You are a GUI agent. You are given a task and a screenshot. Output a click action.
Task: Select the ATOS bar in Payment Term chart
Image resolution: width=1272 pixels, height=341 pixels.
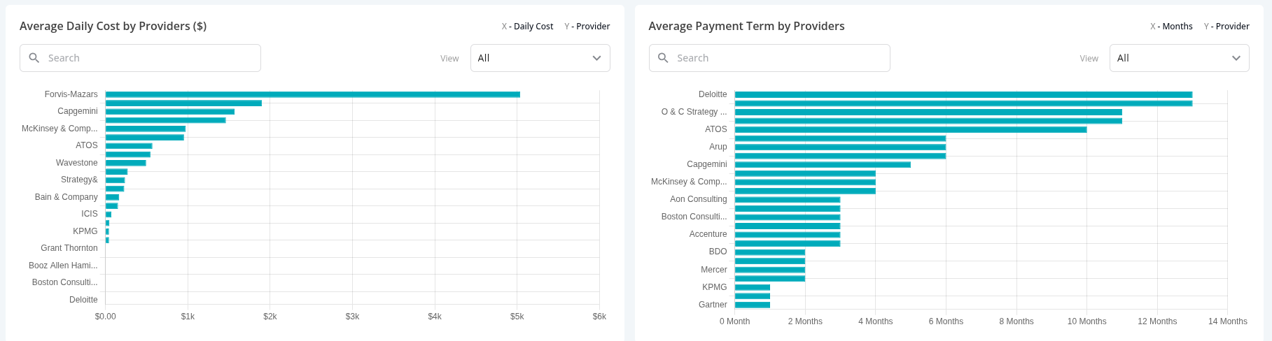[911, 129]
